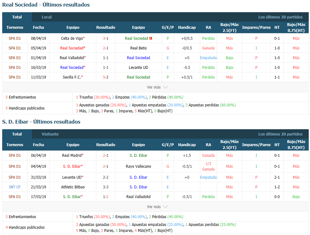
Task: Click 'Ganada' RA value in Real Madrid row
Action: 208,156
